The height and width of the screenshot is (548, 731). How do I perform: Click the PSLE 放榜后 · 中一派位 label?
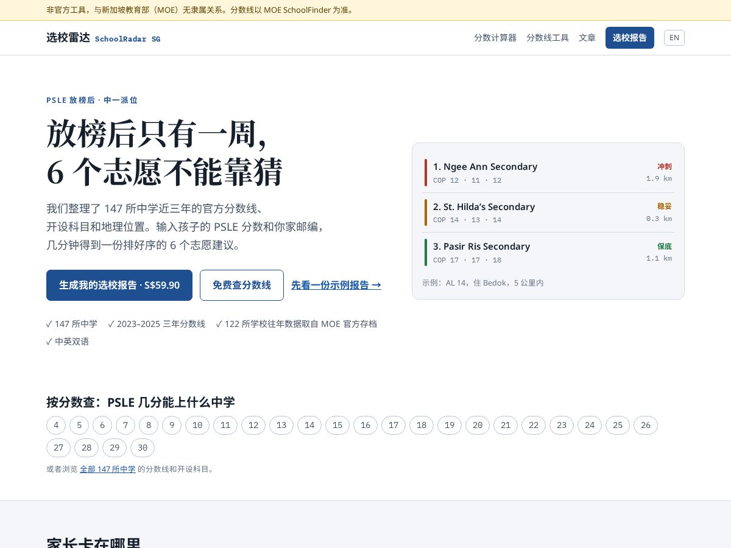[x=92, y=100]
